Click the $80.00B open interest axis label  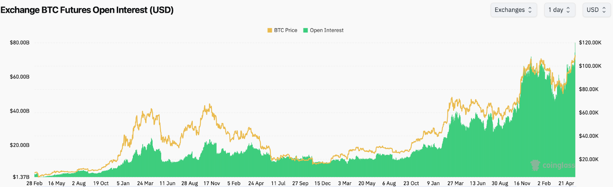pyautogui.click(x=20, y=42)
